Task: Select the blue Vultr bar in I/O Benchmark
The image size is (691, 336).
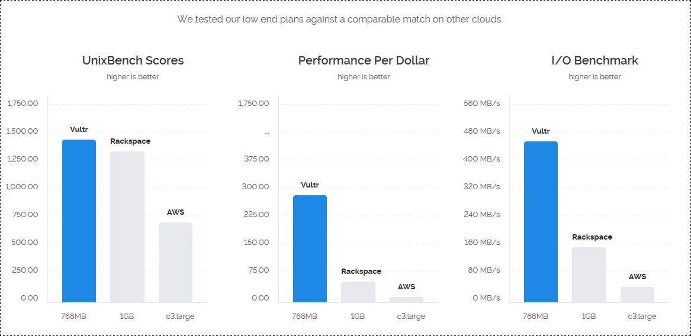Action: tap(541, 222)
